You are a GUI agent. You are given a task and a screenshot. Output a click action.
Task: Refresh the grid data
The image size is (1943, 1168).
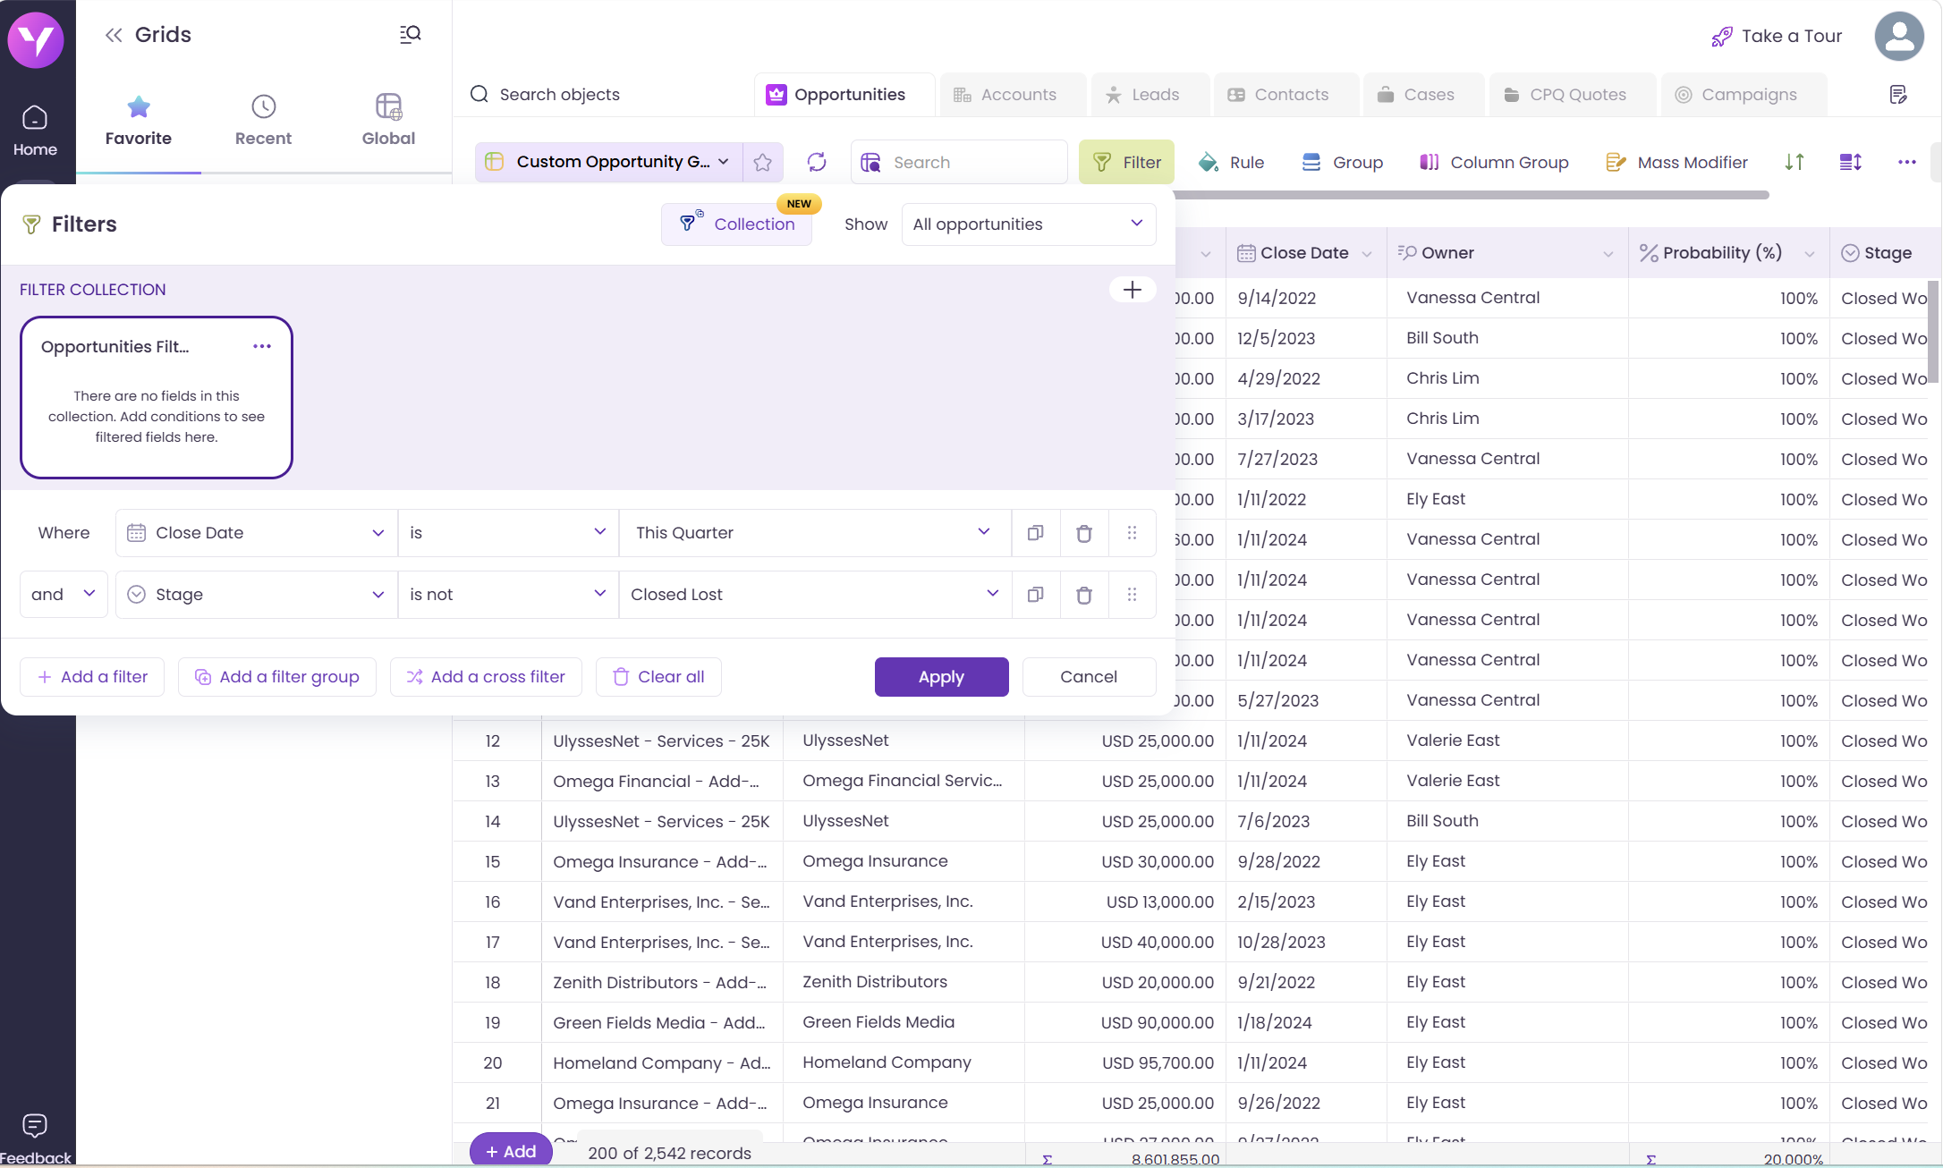point(817,162)
